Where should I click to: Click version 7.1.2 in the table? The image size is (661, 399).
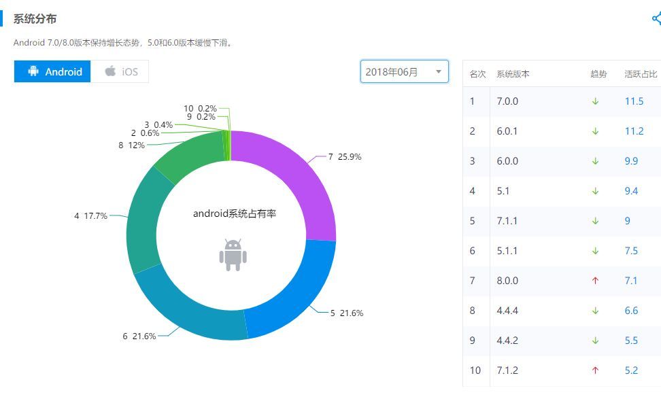point(507,370)
